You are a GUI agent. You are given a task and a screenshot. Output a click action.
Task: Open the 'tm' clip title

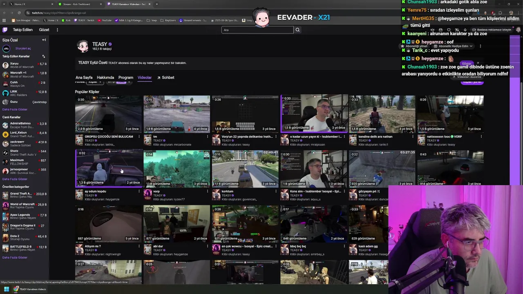155,136
